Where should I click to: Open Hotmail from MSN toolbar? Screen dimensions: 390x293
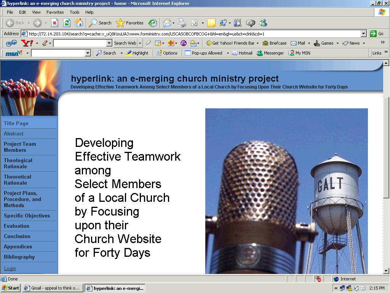click(242, 53)
